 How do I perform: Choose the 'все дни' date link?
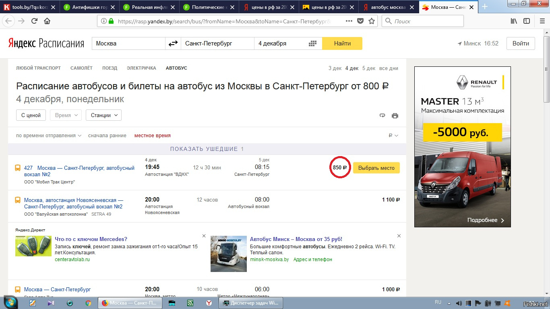(x=389, y=68)
